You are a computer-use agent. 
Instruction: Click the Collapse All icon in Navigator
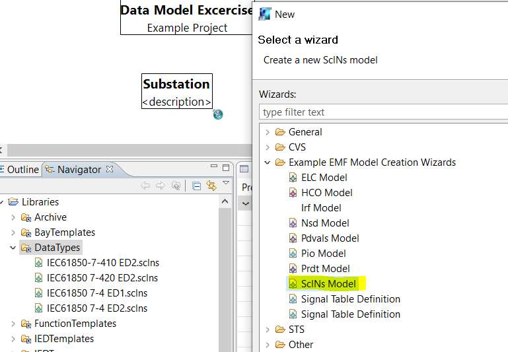pyautogui.click(x=196, y=186)
